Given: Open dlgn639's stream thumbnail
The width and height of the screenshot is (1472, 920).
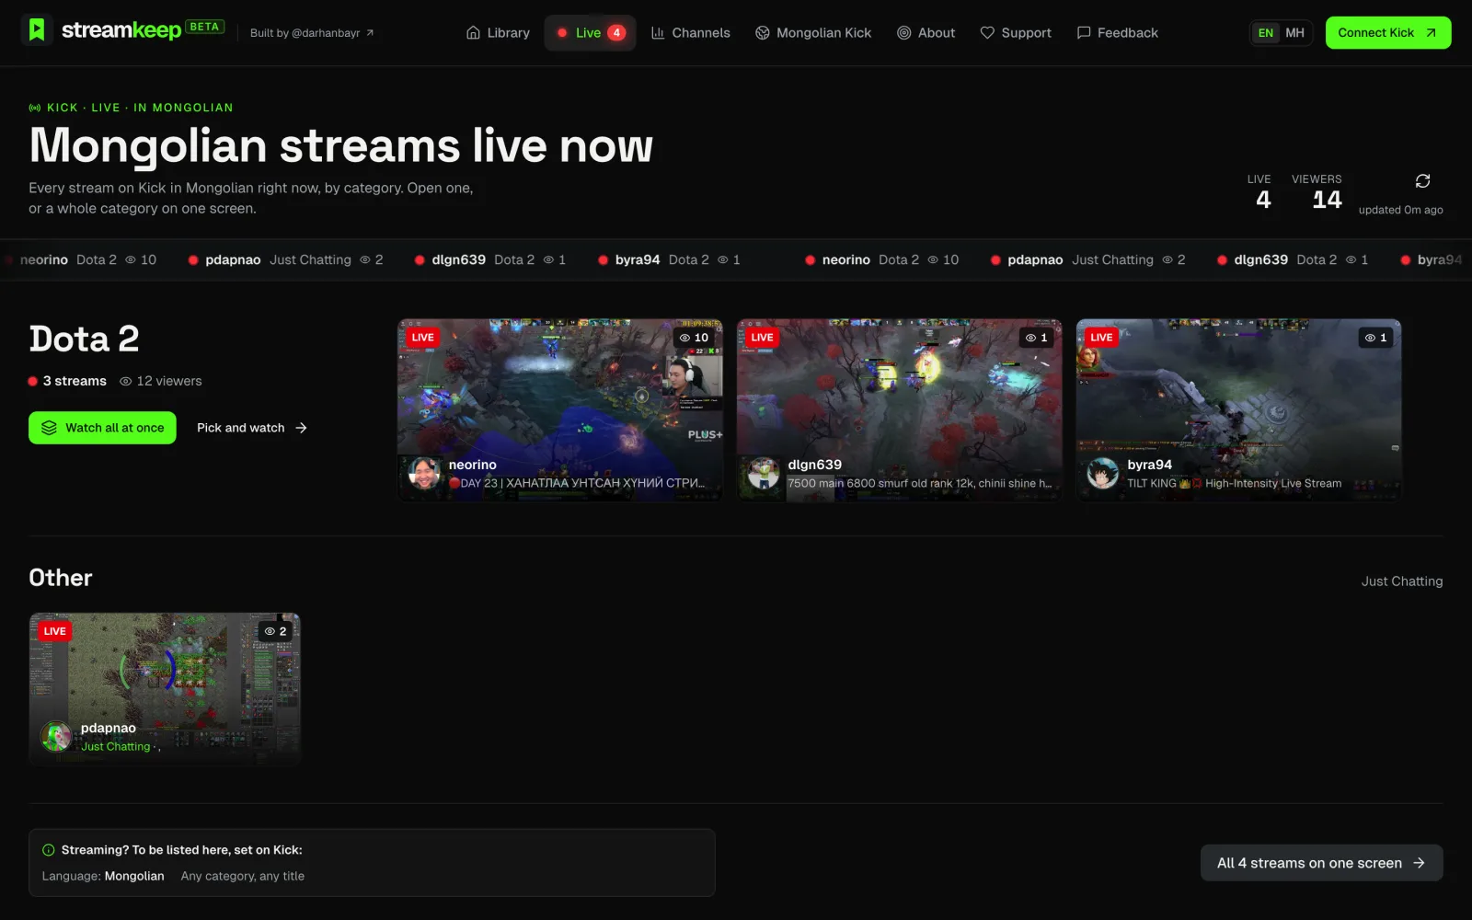Looking at the screenshot, I should (x=899, y=409).
